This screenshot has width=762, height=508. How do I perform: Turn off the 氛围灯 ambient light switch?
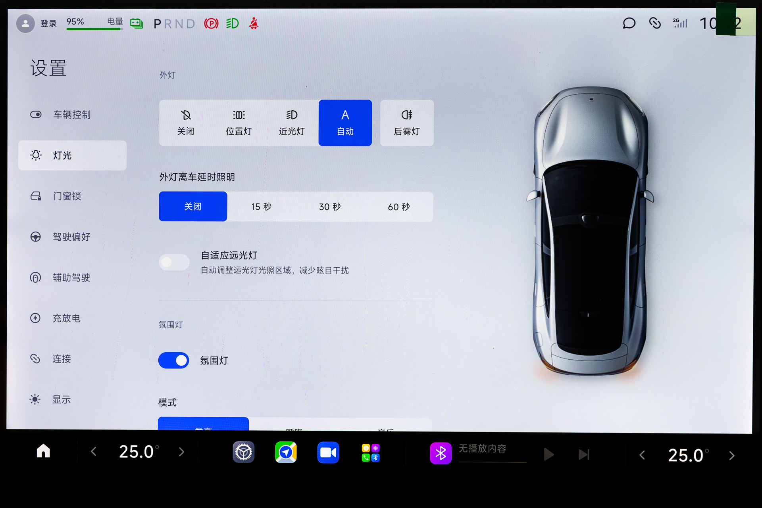pos(174,360)
